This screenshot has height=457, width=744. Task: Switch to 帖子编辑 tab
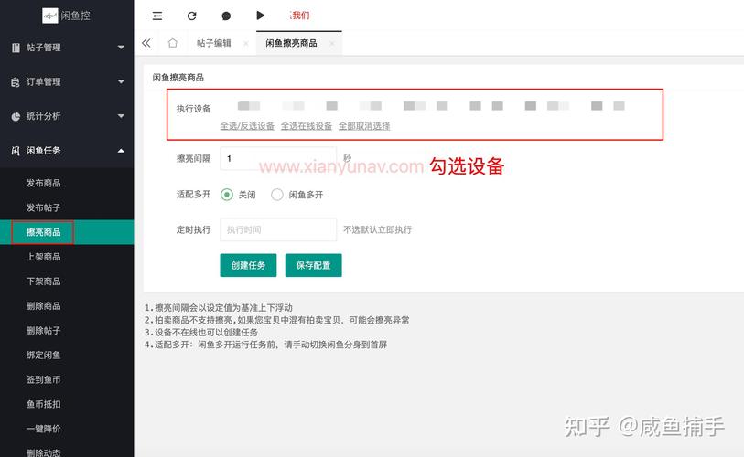(x=213, y=43)
